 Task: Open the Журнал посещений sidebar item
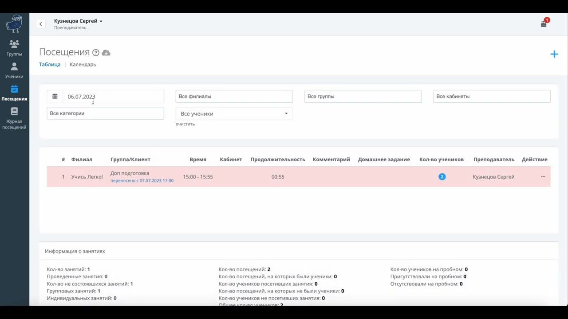pos(14,118)
